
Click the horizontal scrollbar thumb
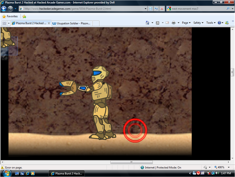pyautogui.click(x=132, y=162)
